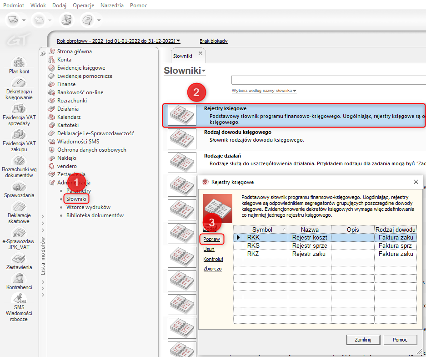426x357 pixels.
Task: Expand Rok obrotowy 2022 dropdown
Action: [178, 41]
